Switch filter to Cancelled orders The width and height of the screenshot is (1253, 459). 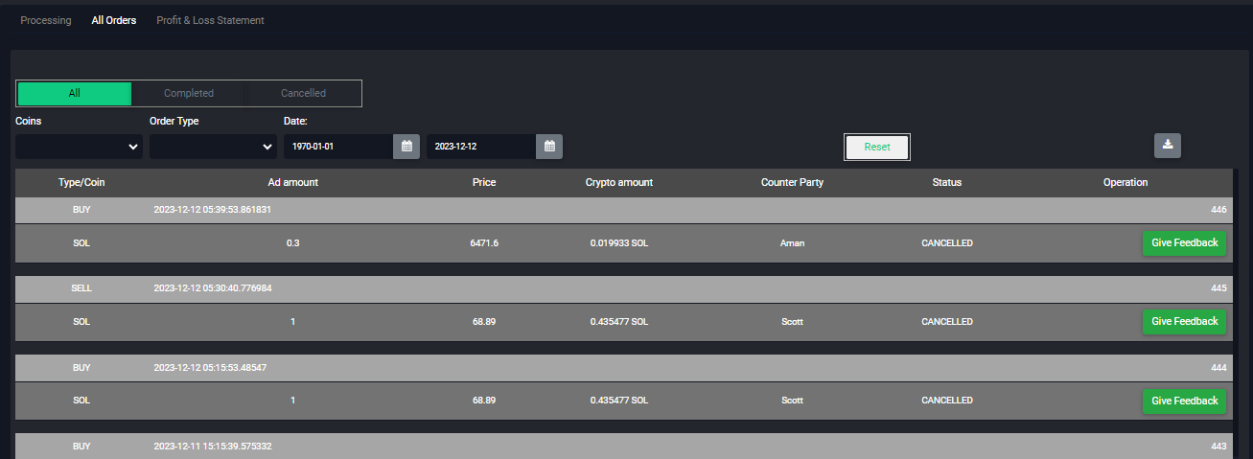[x=303, y=94]
